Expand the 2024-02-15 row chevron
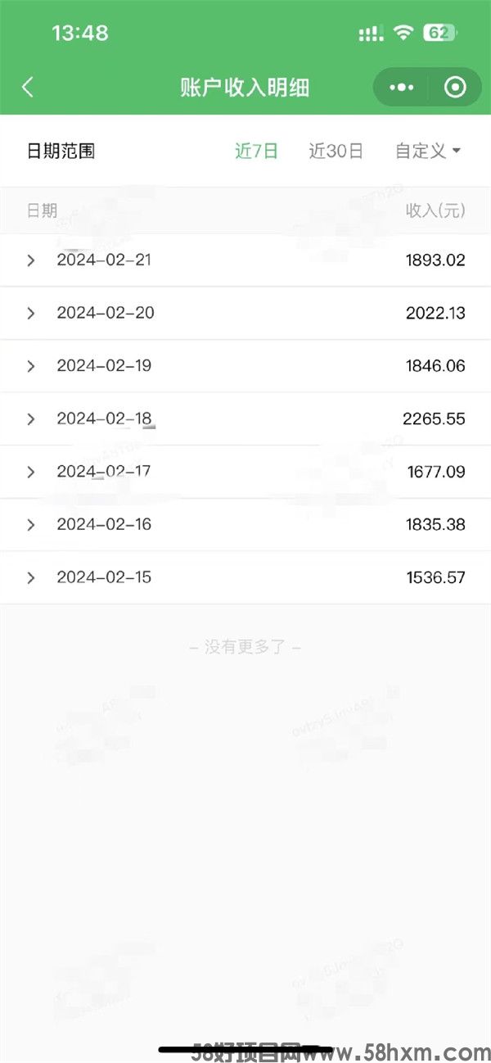The width and height of the screenshot is (491, 1063). pyautogui.click(x=31, y=577)
